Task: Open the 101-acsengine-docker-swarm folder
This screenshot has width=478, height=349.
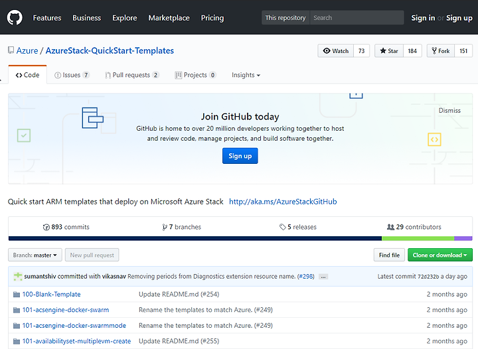Action: point(66,310)
